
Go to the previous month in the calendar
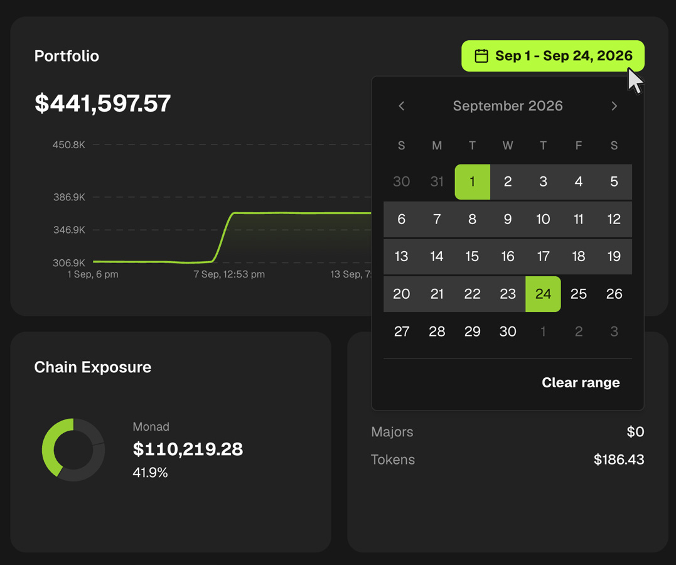tap(401, 106)
